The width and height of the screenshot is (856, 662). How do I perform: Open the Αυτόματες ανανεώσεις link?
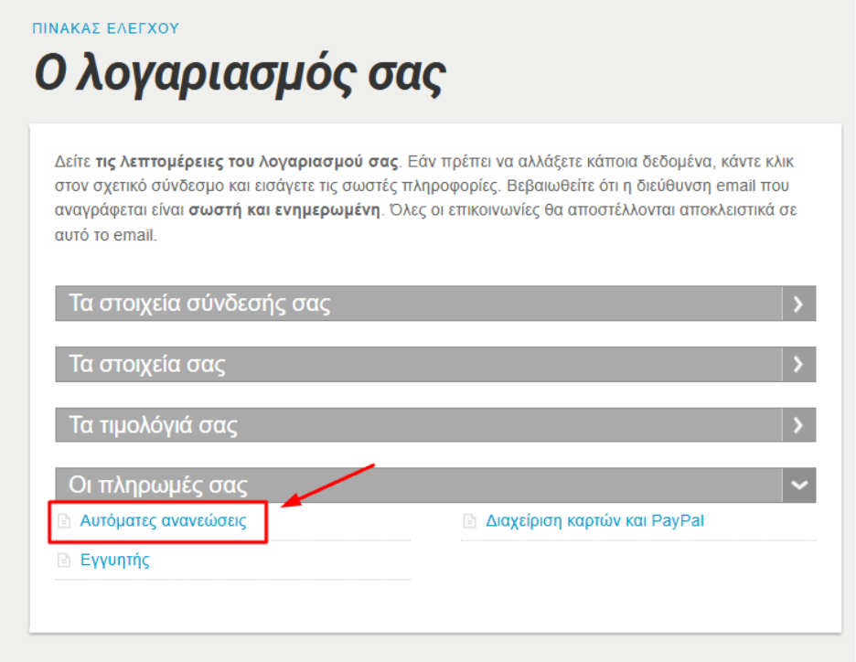click(x=163, y=520)
